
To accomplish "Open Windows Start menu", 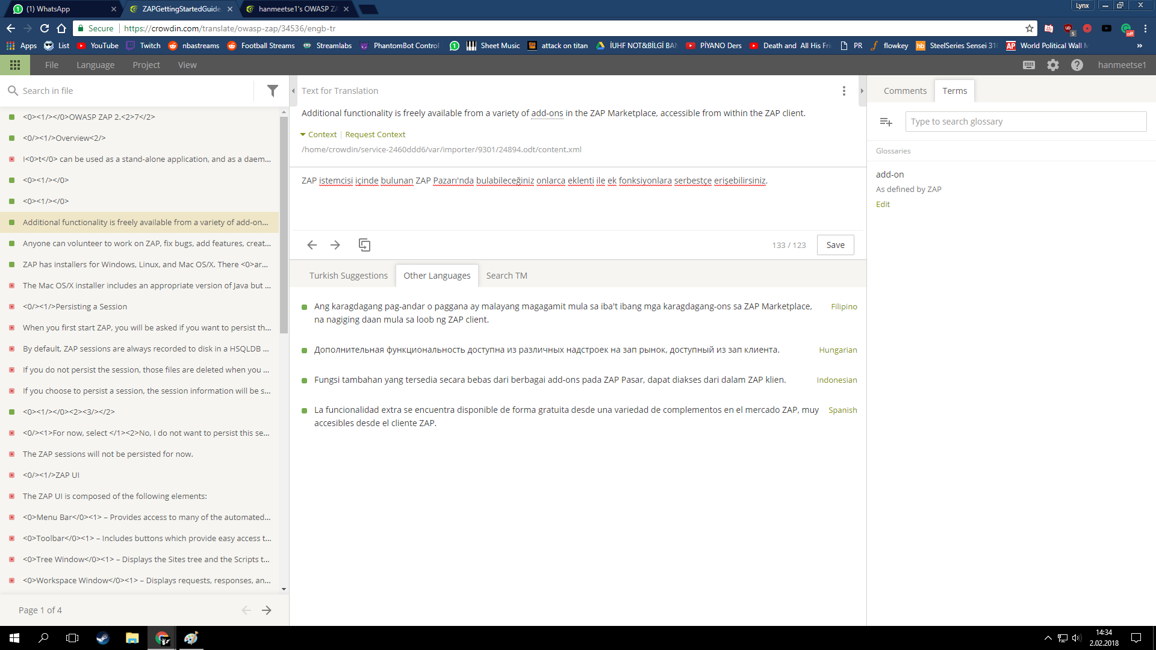I will (x=14, y=638).
